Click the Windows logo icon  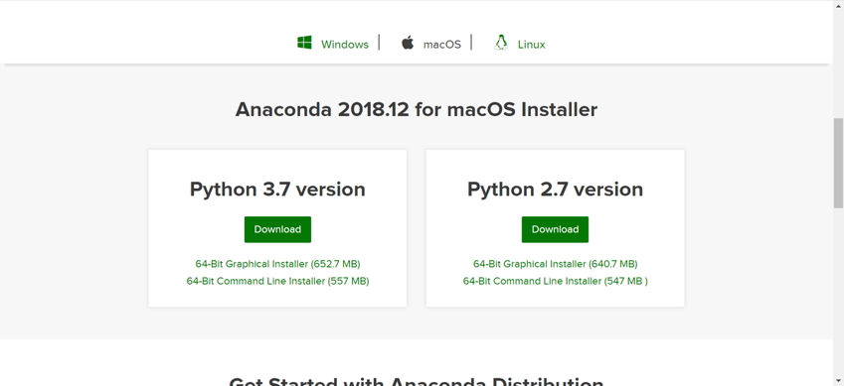point(304,43)
